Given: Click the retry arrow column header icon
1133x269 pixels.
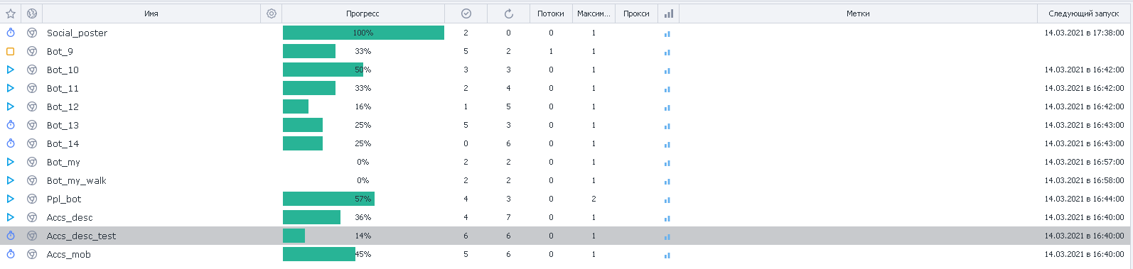Looking at the screenshot, I should 509,13.
